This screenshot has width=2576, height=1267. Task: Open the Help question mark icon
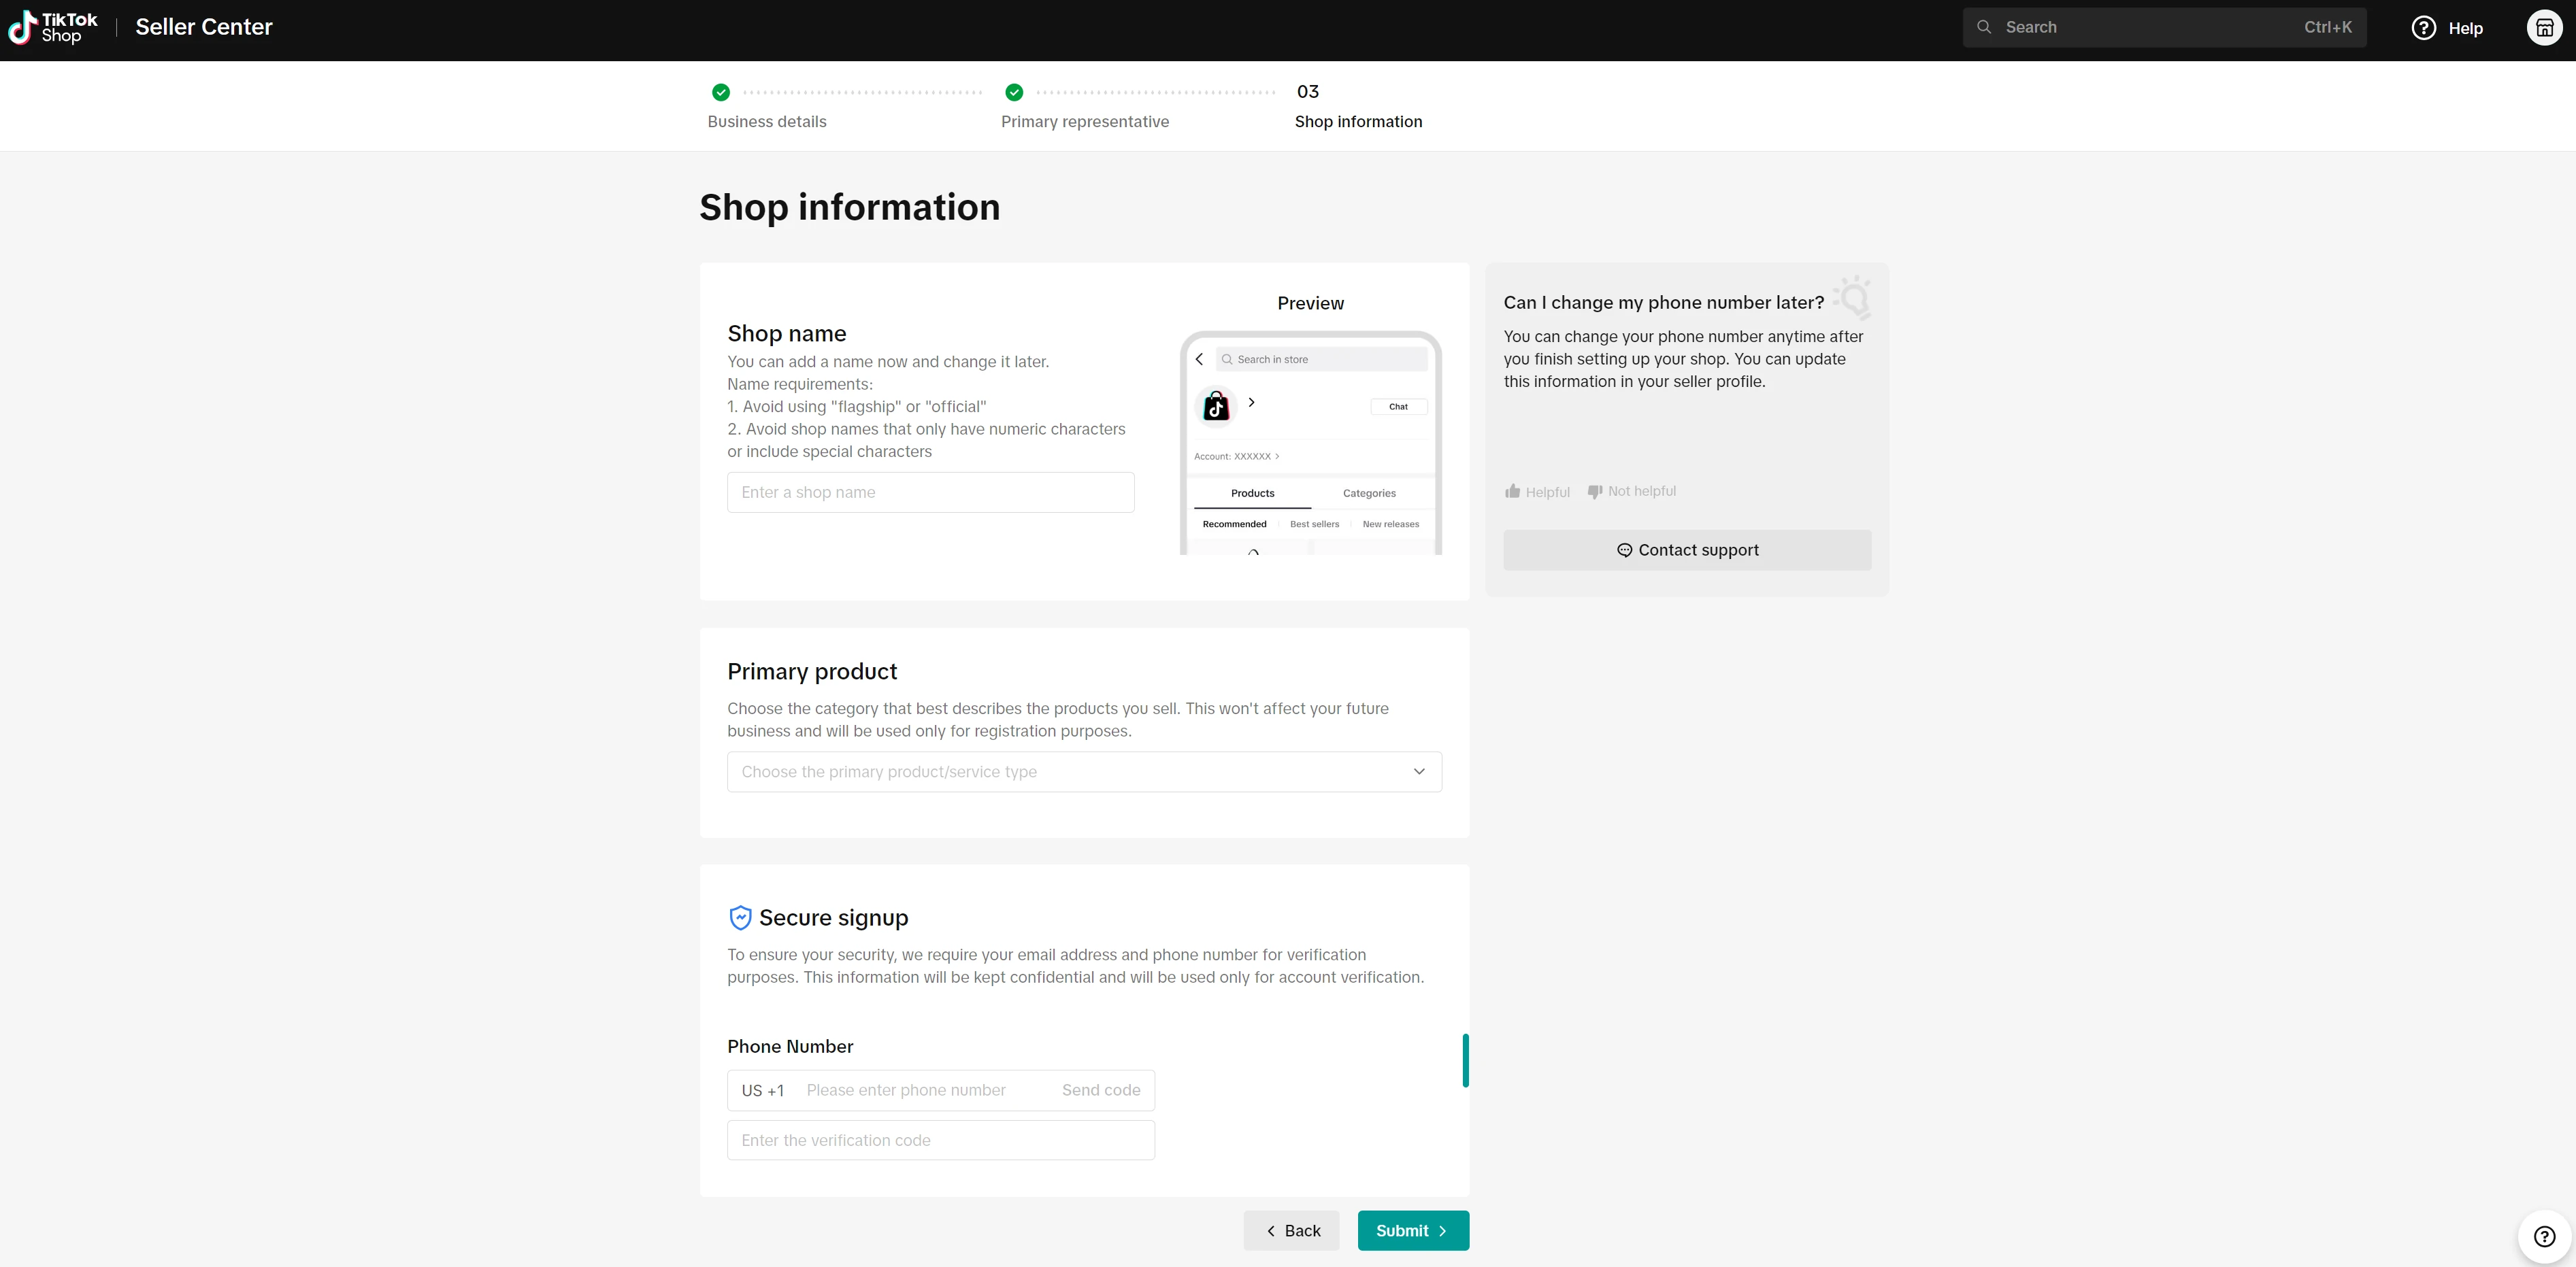tap(2423, 28)
